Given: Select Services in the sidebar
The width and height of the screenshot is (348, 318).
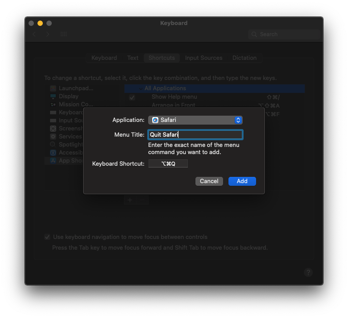Looking at the screenshot, I should [x=64, y=136].
